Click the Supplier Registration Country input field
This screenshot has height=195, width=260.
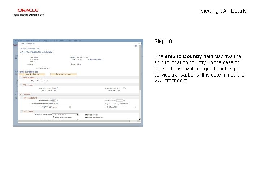[54, 104]
